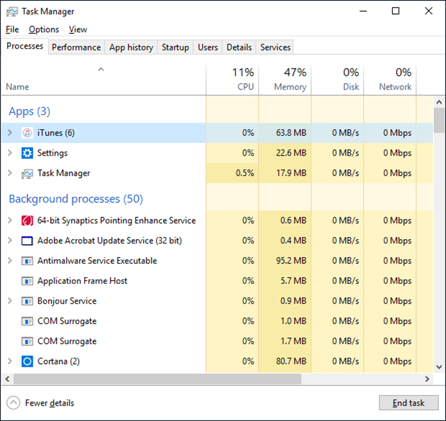Viewport: 446px width, 421px height.
Task: Sort by the Disk column header
Action: click(x=338, y=80)
